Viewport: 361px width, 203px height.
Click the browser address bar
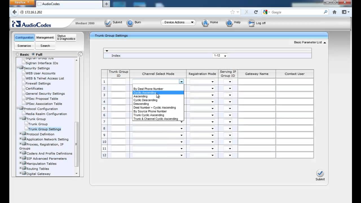pos(127,12)
